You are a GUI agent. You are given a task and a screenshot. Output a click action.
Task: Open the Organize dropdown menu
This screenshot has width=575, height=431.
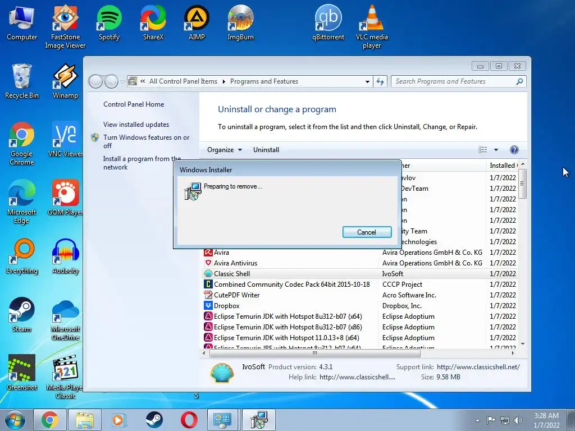coord(225,149)
